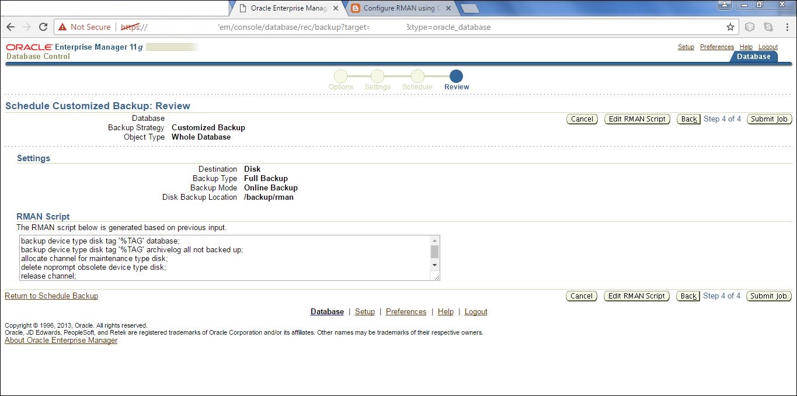Open About Oracle Enterprise Manager link
797x396 pixels.
pyautogui.click(x=61, y=341)
